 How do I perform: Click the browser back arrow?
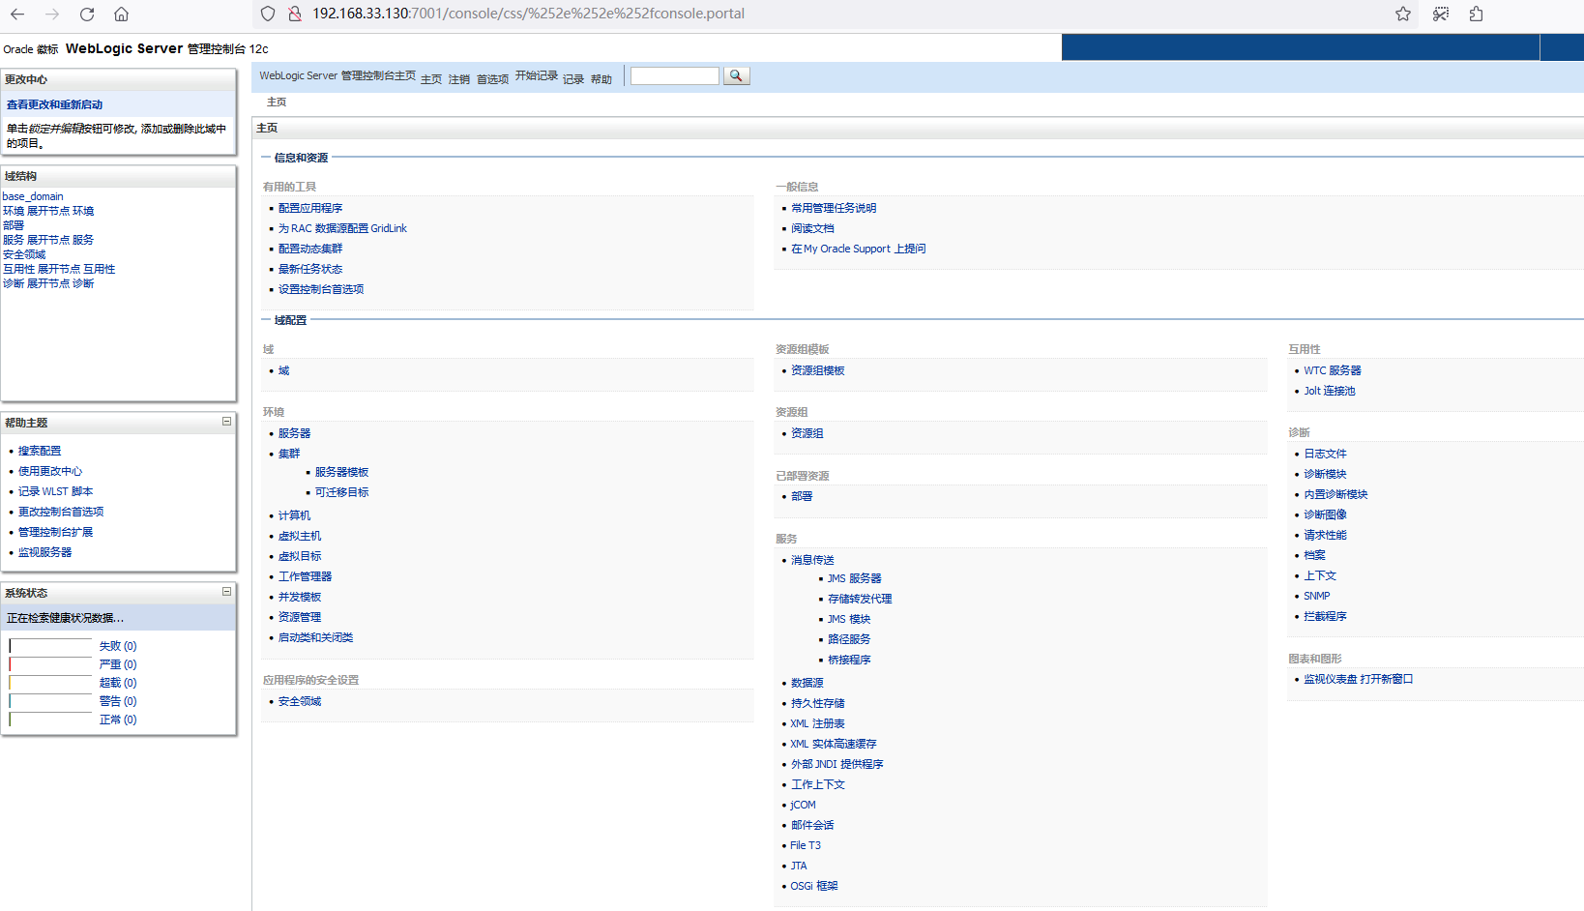pos(17,14)
